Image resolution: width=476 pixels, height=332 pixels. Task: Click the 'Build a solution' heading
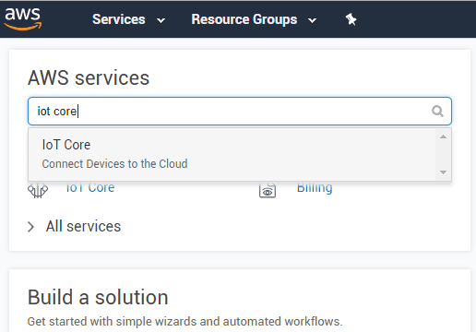tap(98, 297)
